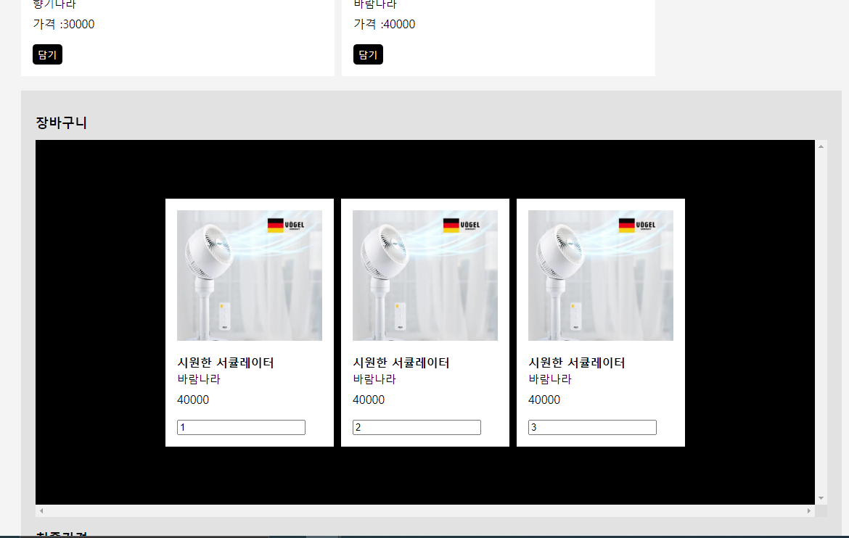This screenshot has height=538, width=849.
Task: Click the cart's horizontal scrollbar track
Action: (x=425, y=510)
